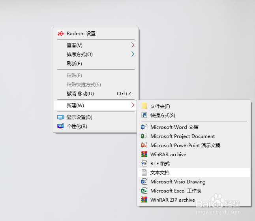
Task: Create a Microsoft Word 文档
Action: point(194,127)
